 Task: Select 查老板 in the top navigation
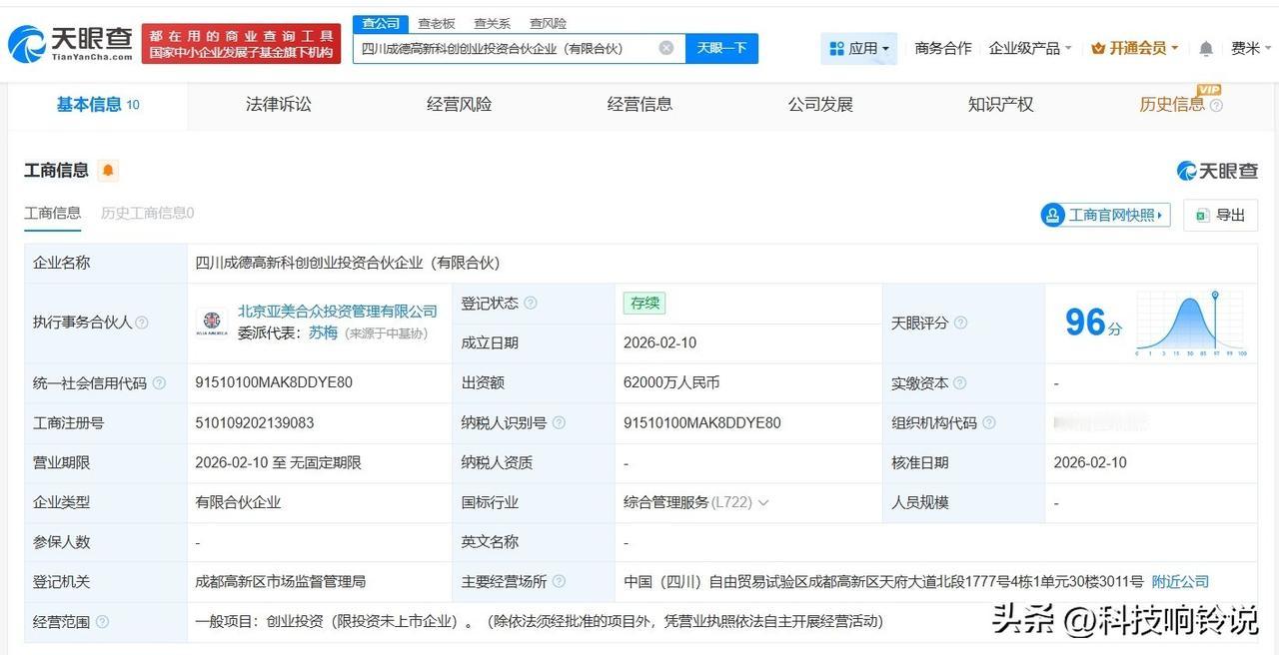click(x=436, y=22)
